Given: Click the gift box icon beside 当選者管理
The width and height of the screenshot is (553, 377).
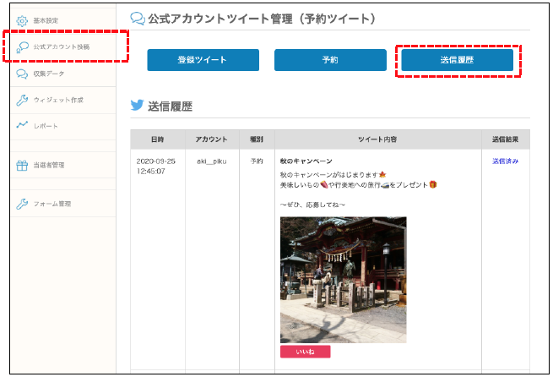Looking at the screenshot, I should click(x=22, y=165).
